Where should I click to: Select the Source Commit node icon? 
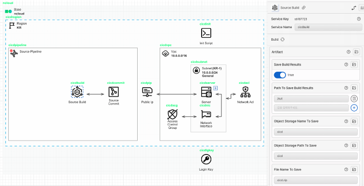tap(113, 92)
